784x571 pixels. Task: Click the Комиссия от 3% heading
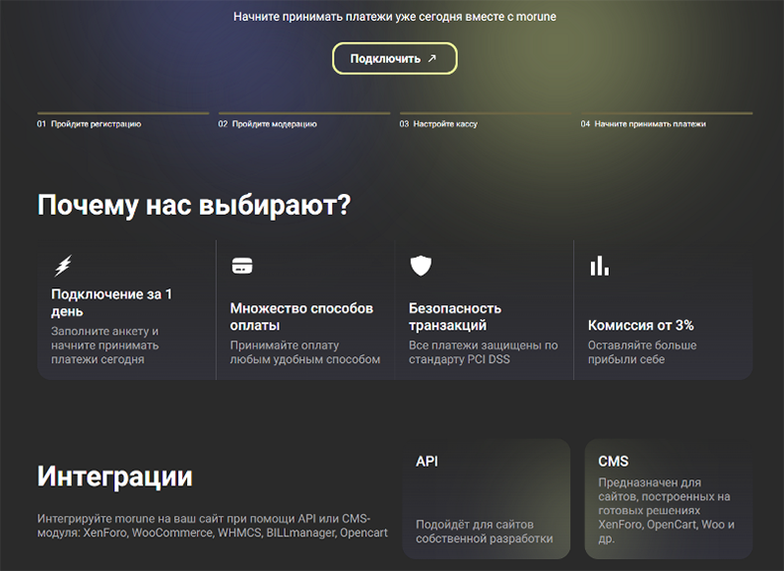(x=641, y=325)
